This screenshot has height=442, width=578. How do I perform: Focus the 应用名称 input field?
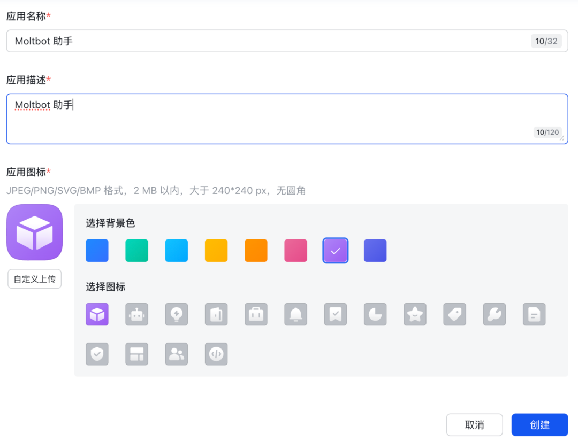pyautogui.click(x=268, y=41)
